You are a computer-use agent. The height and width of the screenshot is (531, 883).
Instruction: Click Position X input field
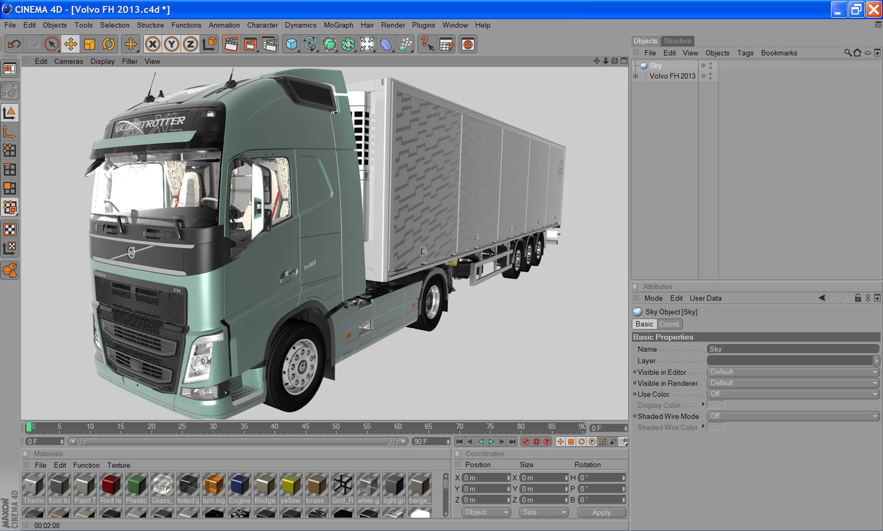487,478
